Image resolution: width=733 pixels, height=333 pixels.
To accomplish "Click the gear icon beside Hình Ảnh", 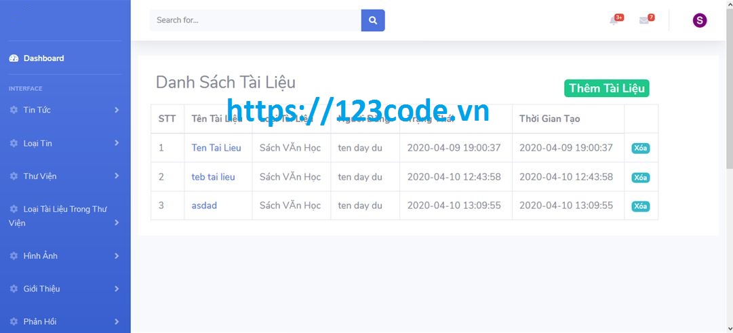I will point(14,256).
